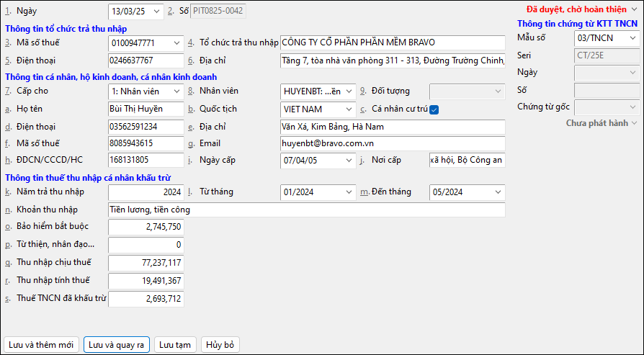Image resolution: width=644 pixels, height=355 pixels.
Task: Click the Lưu tạm button
Action: click(174, 345)
